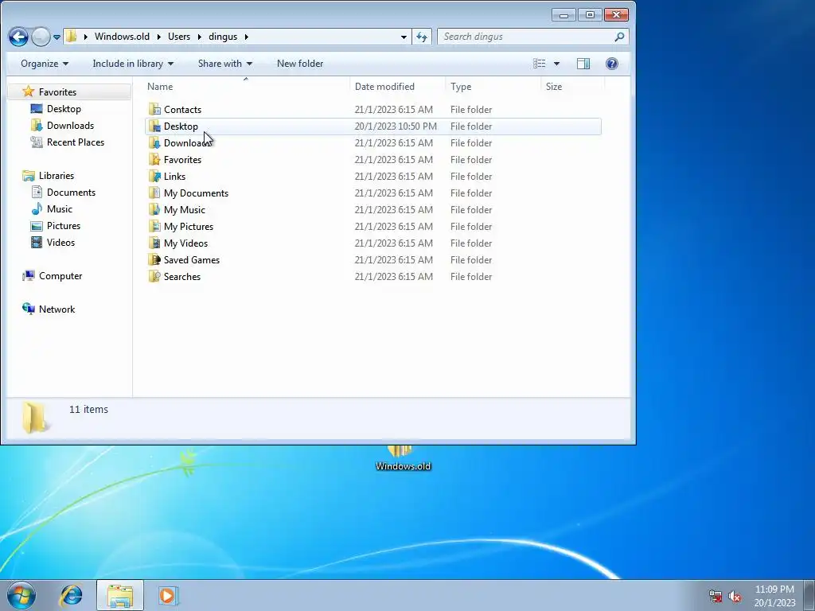Open the address bar history dropdown
This screenshot has height=611, width=815.
tap(404, 37)
